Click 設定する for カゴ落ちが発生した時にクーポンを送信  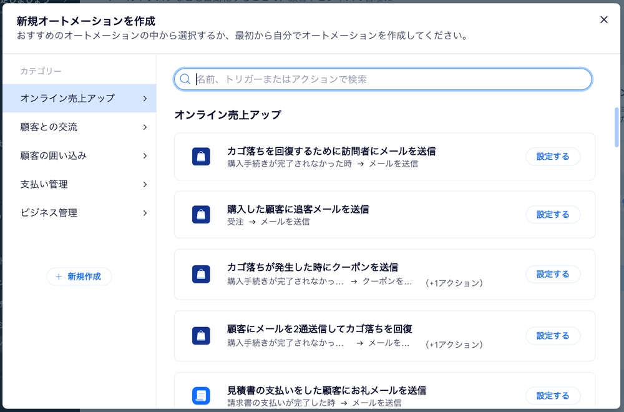pos(553,274)
